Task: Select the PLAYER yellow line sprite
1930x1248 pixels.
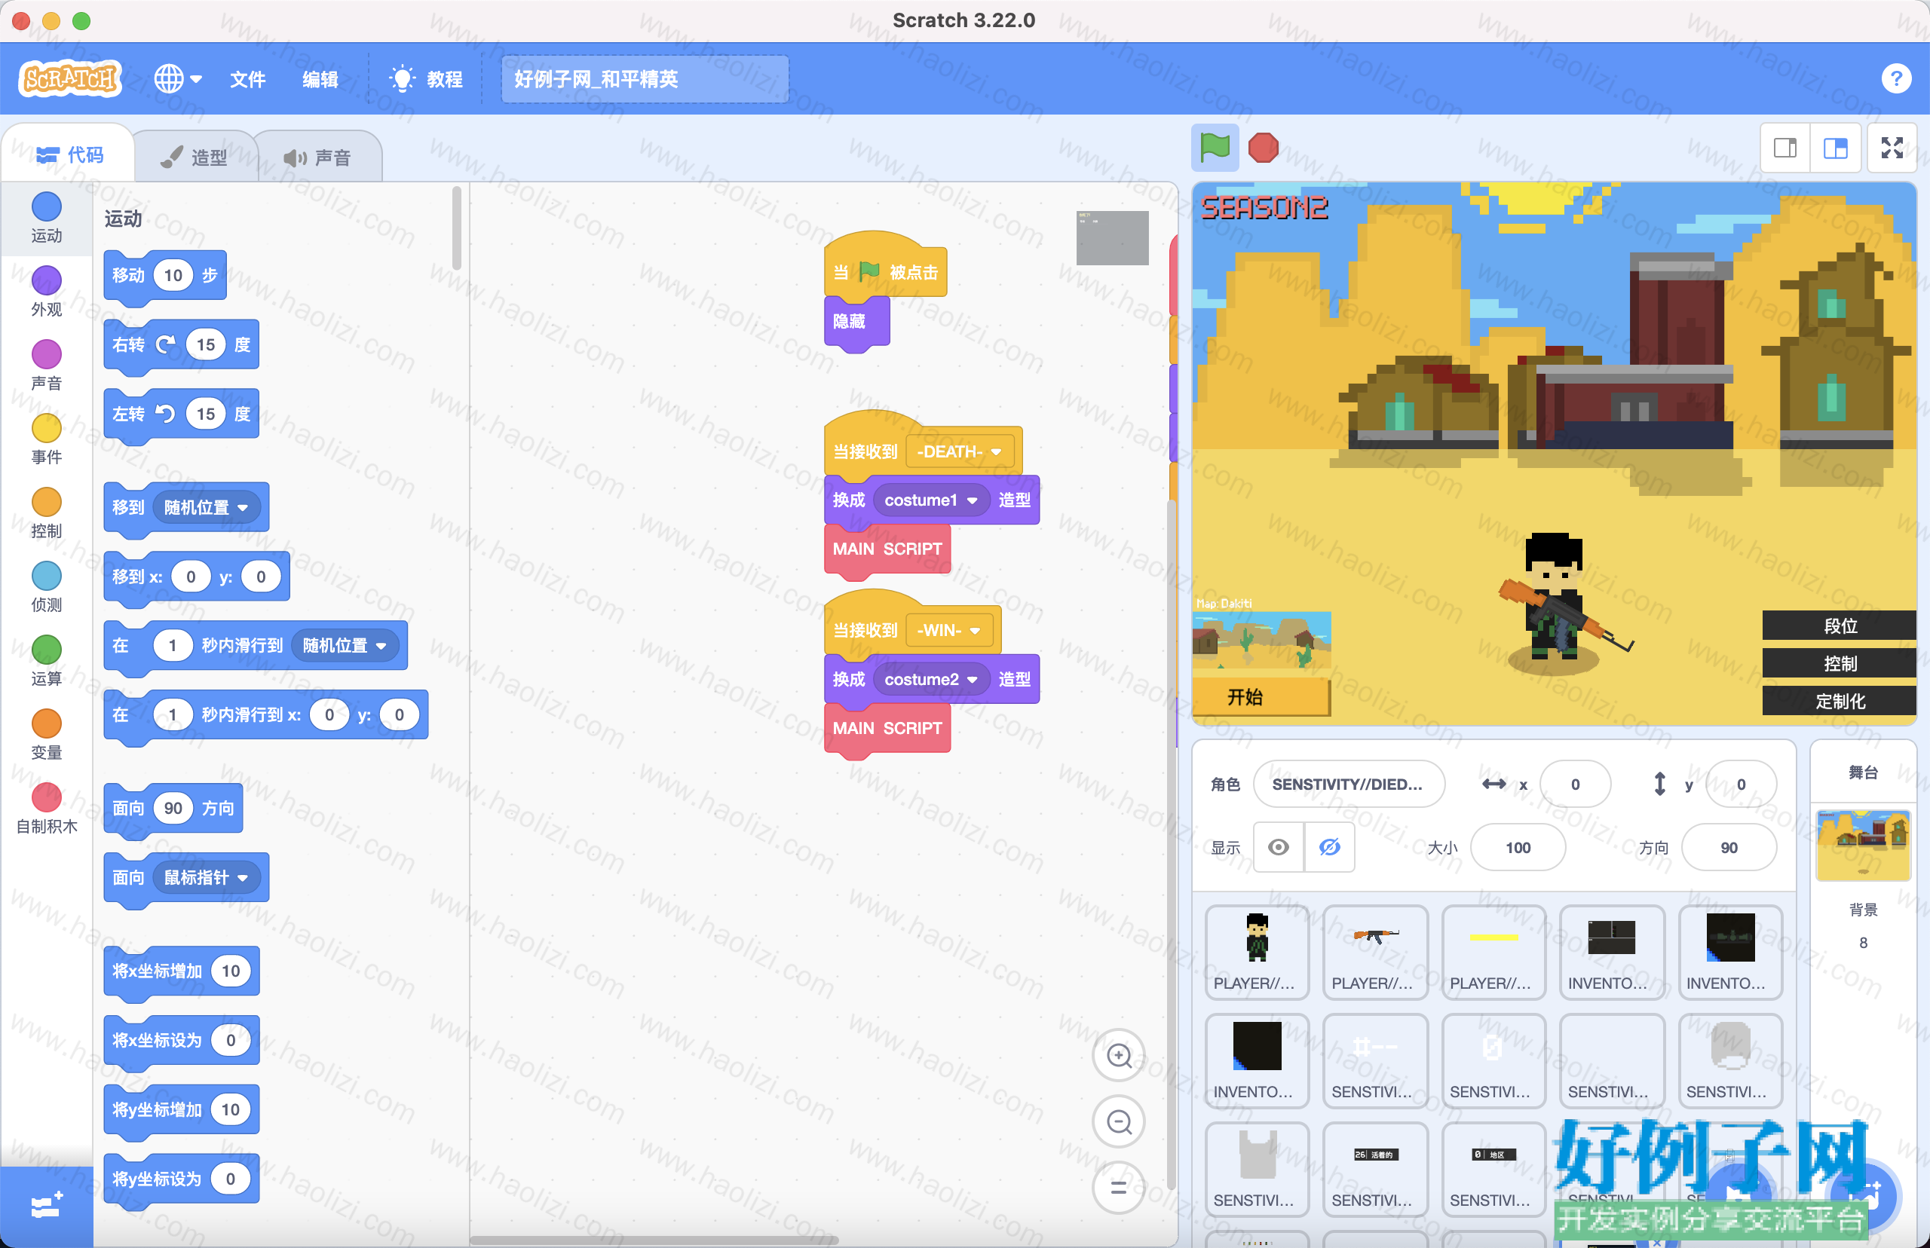Action: [x=1493, y=953]
